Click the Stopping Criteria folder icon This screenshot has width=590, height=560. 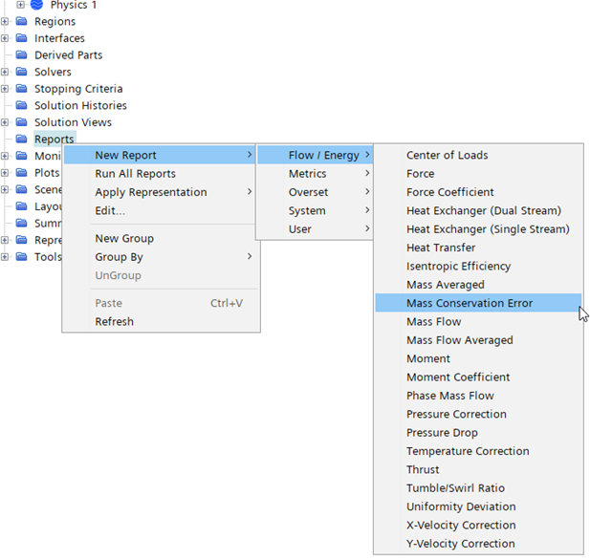[21, 89]
